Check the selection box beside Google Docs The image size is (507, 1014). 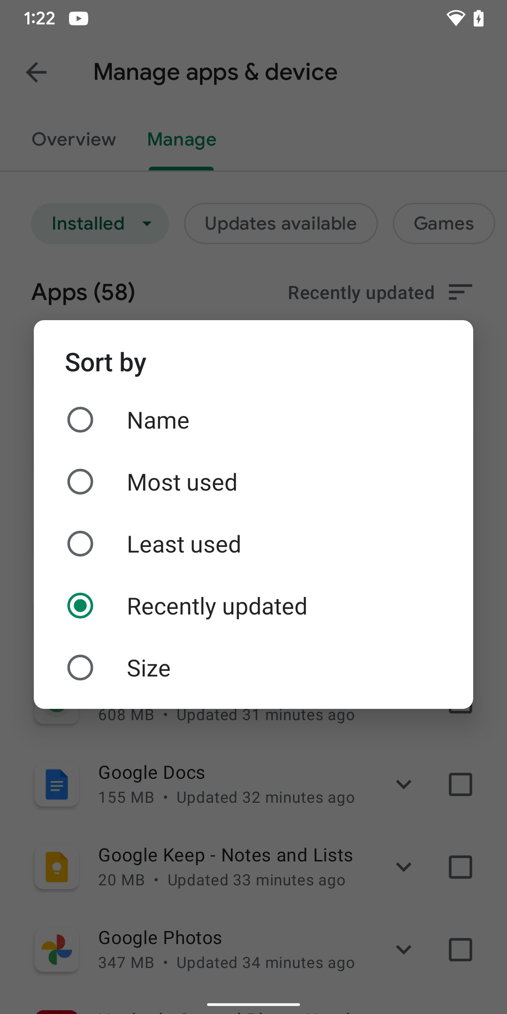(460, 784)
